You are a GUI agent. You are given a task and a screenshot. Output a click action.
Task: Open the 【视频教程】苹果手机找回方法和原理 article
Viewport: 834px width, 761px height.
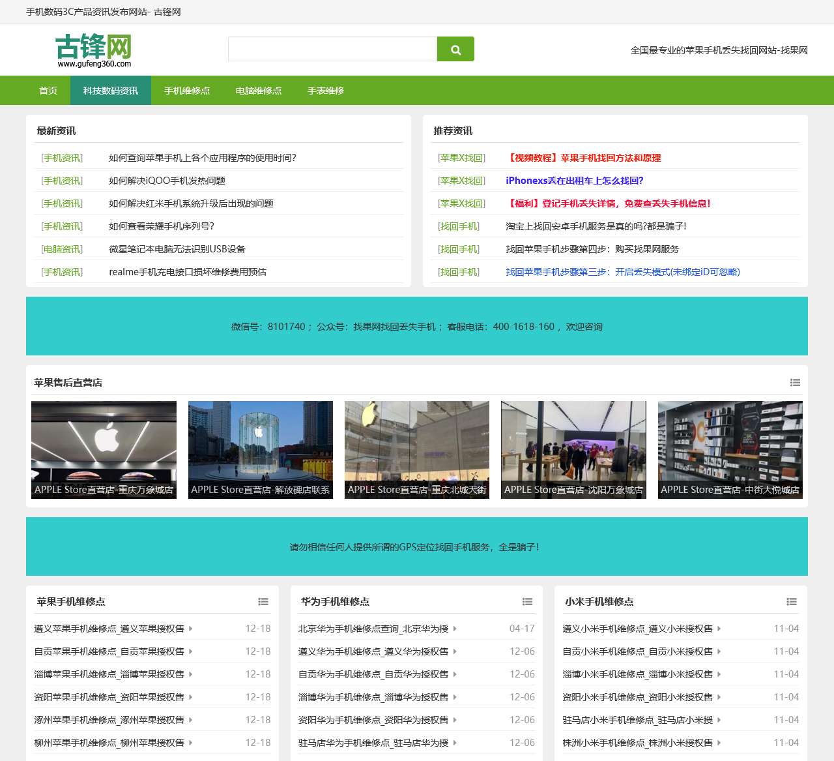[x=583, y=158]
